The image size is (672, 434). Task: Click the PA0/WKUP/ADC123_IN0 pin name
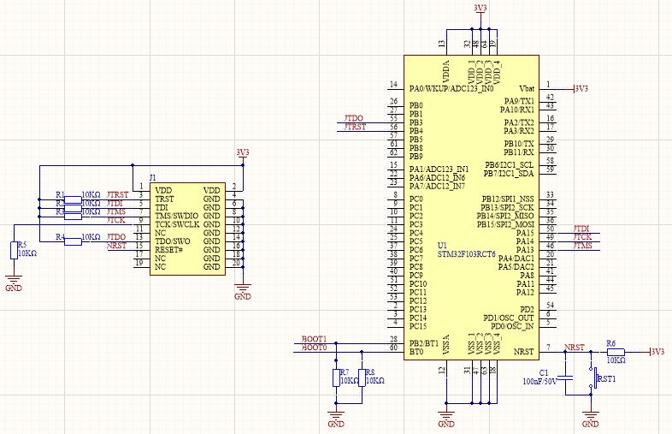coord(451,89)
